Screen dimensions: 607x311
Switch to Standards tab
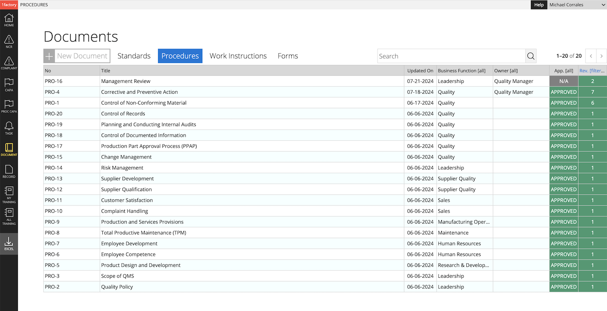[134, 56]
